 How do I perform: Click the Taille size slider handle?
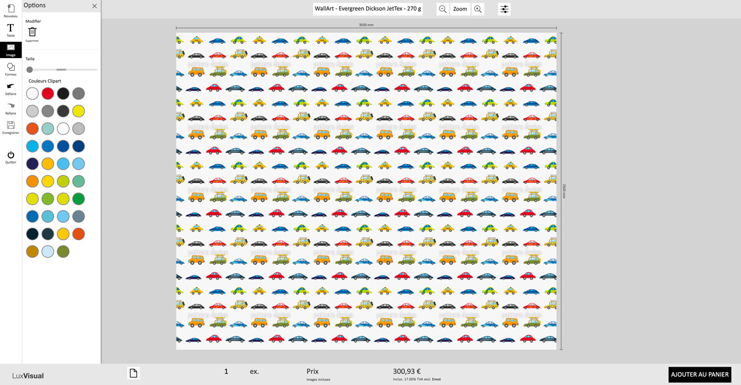[x=30, y=70]
